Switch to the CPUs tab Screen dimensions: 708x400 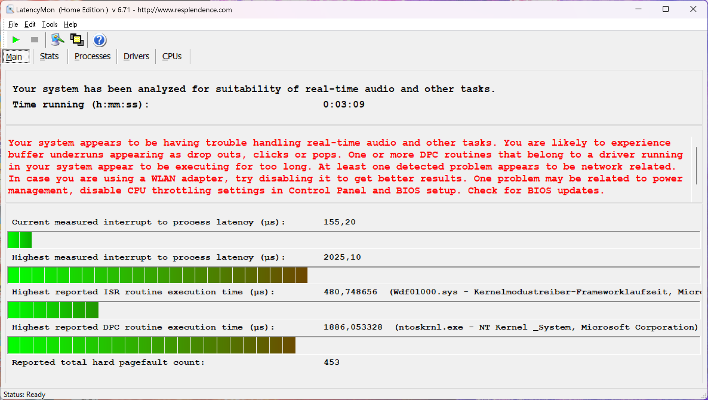(x=172, y=56)
